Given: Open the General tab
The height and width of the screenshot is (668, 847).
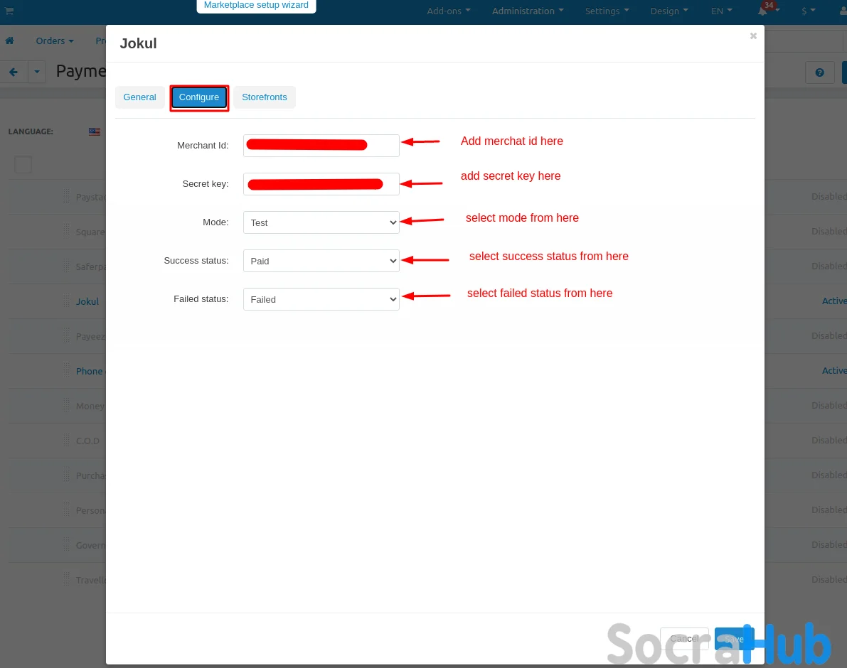Looking at the screenshot, I should 139,97.
